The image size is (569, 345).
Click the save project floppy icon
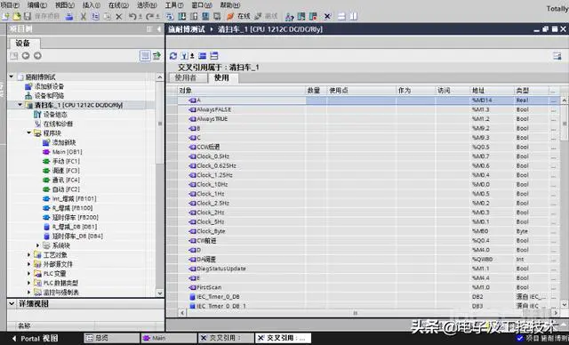coord(28,16)
